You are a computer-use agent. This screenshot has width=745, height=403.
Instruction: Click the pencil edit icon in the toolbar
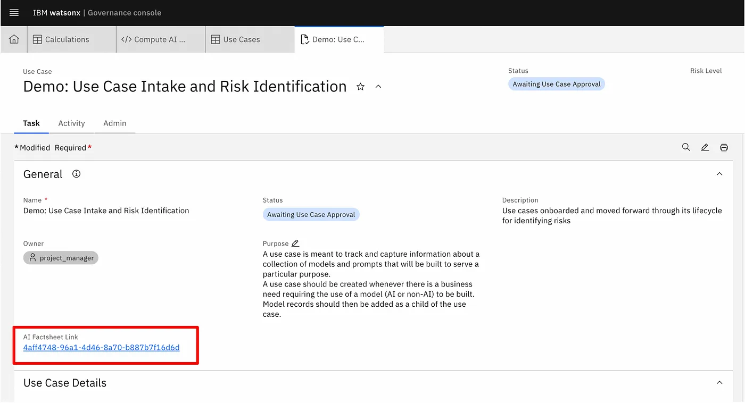(705, 147)
